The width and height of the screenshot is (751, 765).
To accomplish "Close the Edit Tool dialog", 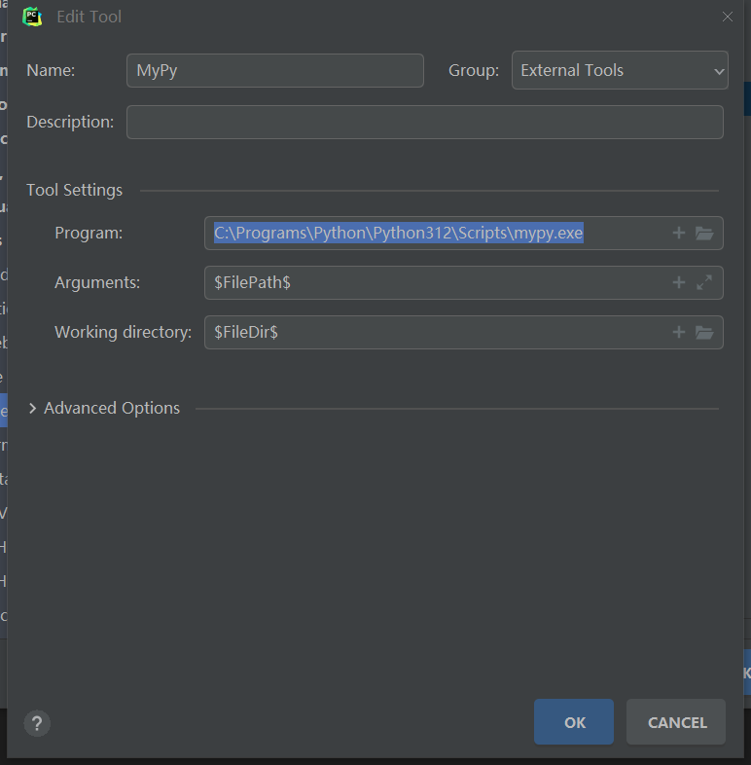I will coord(727,17).
